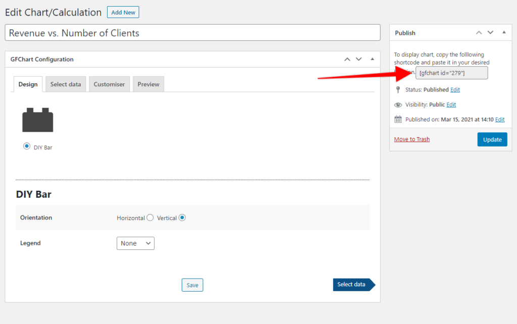Viewport: 517px width, 324px height.
Task: Select the Horizontal orientation radio button
Action: [150, 218]
